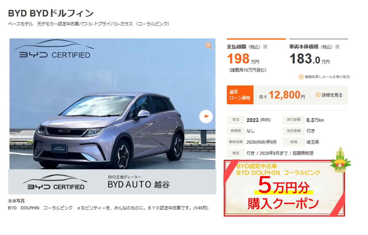Advance to next photo with orange arrow
The width and height of the screenshot is (368, 235).
tap(206, 116)
